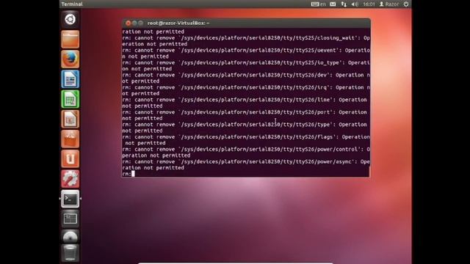470x264 pixels.
Task: Click the terminal title root@razor-VirtualBox
Action: pos(178,23)
